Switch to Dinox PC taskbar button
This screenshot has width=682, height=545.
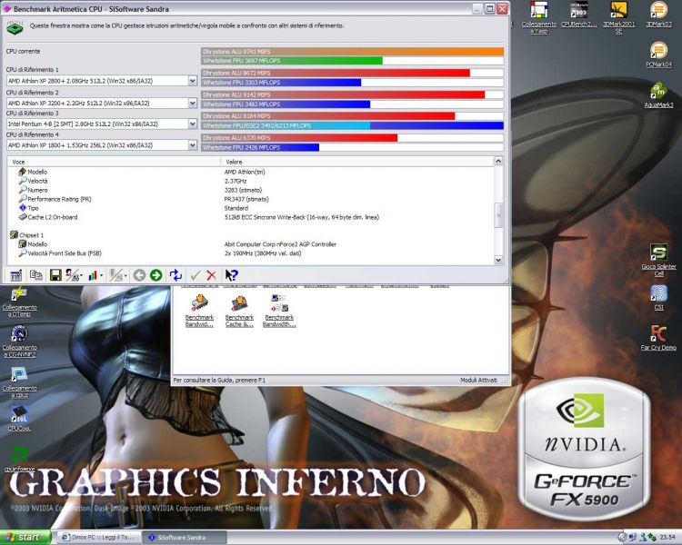pyautogui.click(x=100, y=537)
